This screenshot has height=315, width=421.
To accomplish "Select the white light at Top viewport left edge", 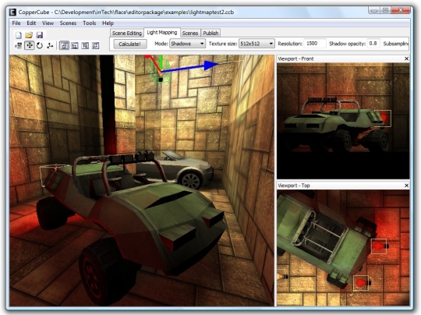I will click(x=282, y=276).
